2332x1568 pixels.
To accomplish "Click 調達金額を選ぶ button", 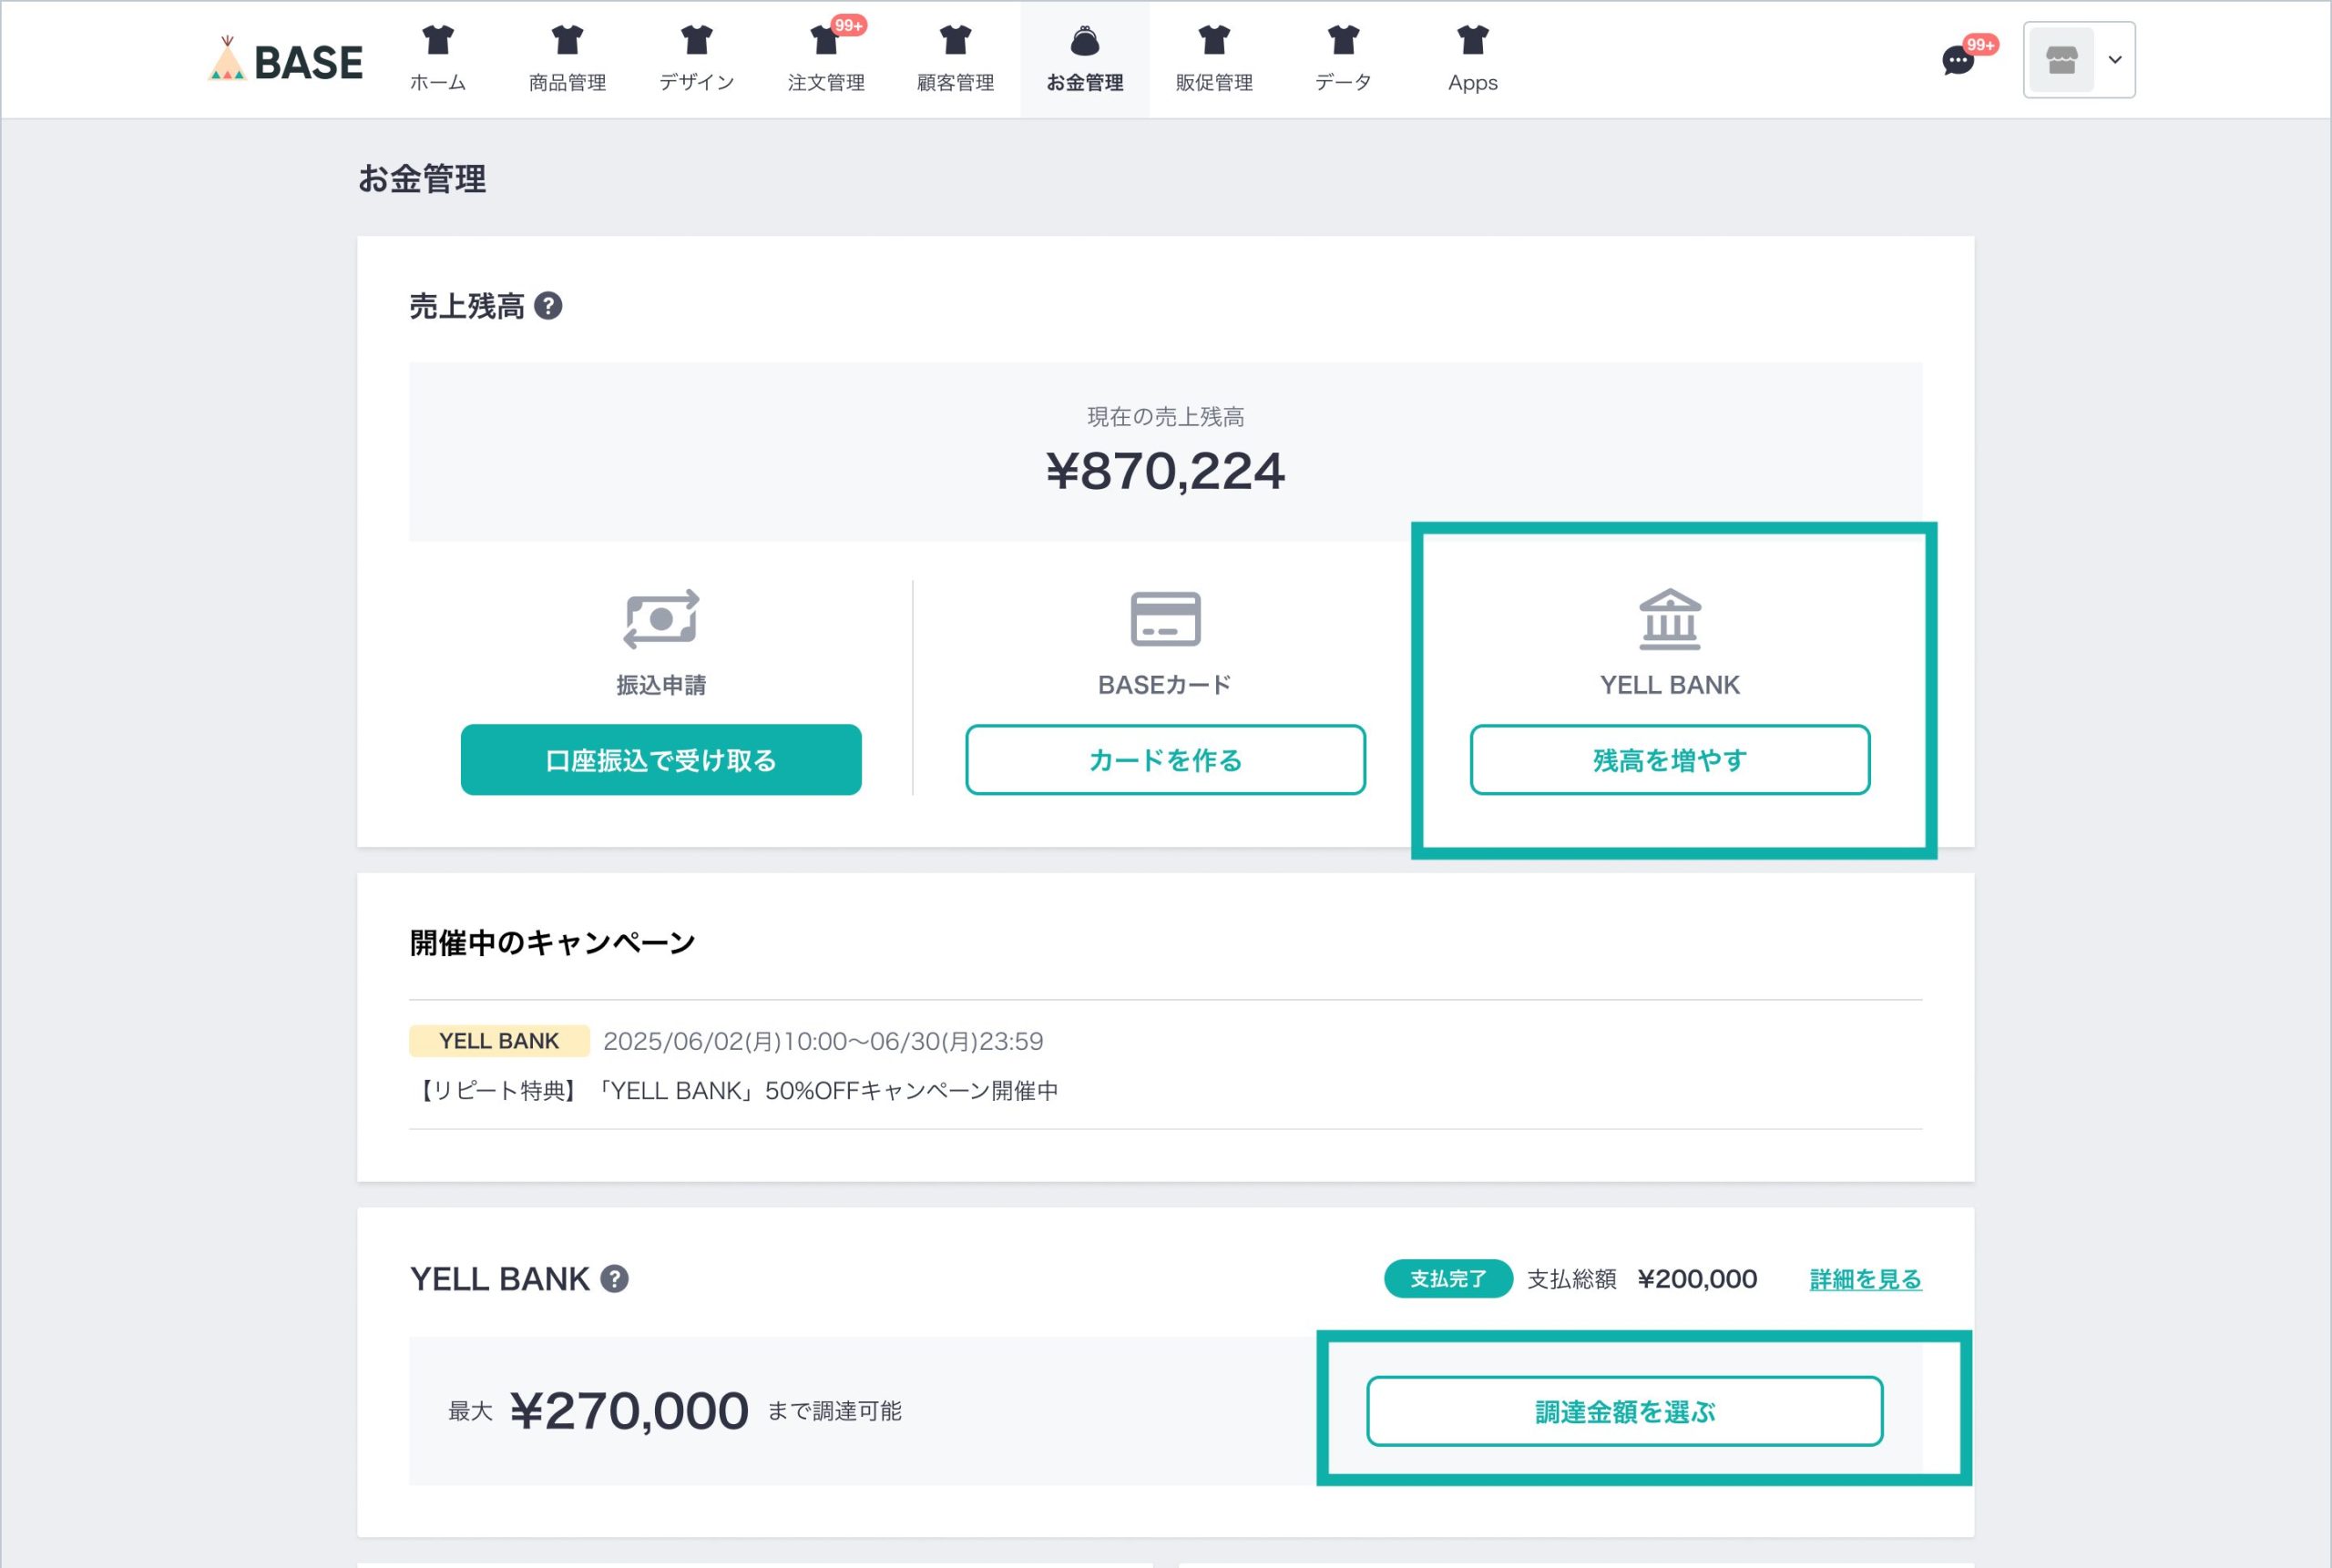I will pos(1625,1411).
